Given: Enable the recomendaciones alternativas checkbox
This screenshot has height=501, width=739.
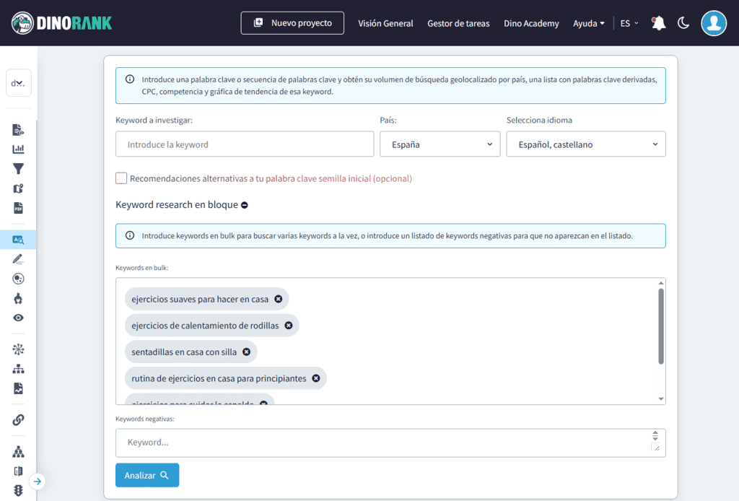Looking at the screenshot, I should click(121, 178).
